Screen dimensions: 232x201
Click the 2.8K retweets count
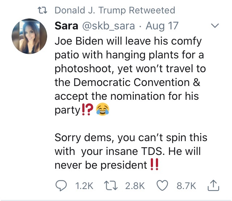click(134, 186)
